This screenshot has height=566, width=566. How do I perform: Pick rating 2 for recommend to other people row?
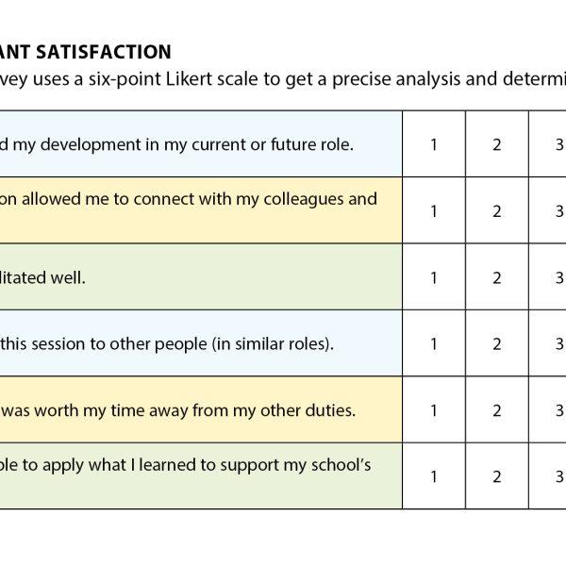497,343
